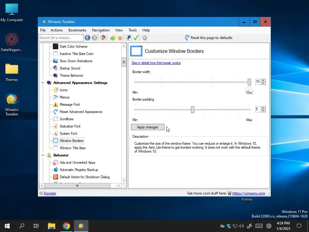The image size is (309, 232).
Task: Launch Chrome from the taskbar
Action: pyautogui.click(x=66, y=226)
